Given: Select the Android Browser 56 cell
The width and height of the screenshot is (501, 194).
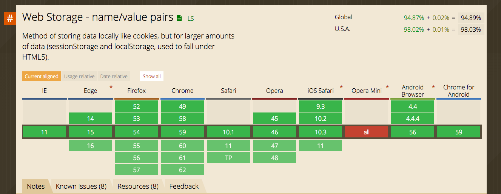Looking at the screenshot, I should click(x=413, y=132).
